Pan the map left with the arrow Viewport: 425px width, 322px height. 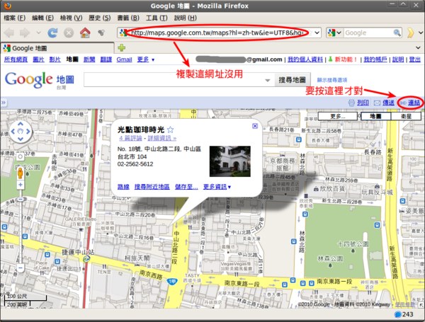coord(13,132)
